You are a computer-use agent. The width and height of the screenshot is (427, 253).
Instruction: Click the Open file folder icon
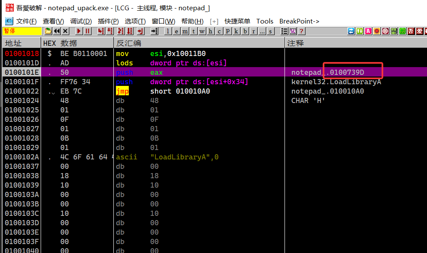[48, 31]
